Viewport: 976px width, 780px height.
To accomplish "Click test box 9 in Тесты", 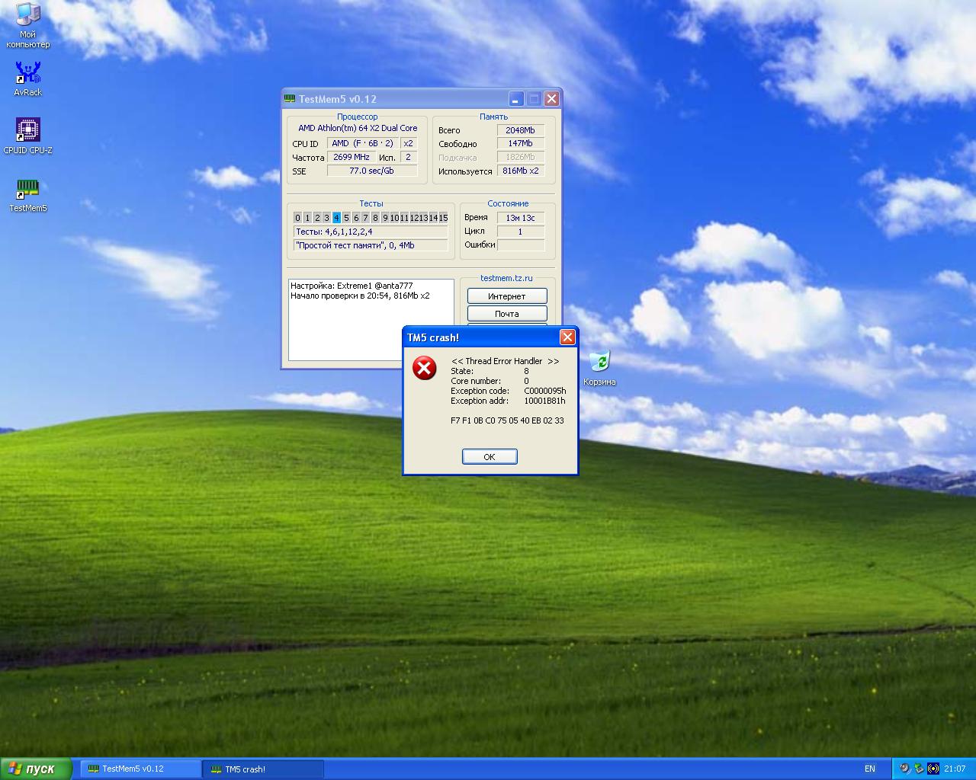I will point(384,218).
